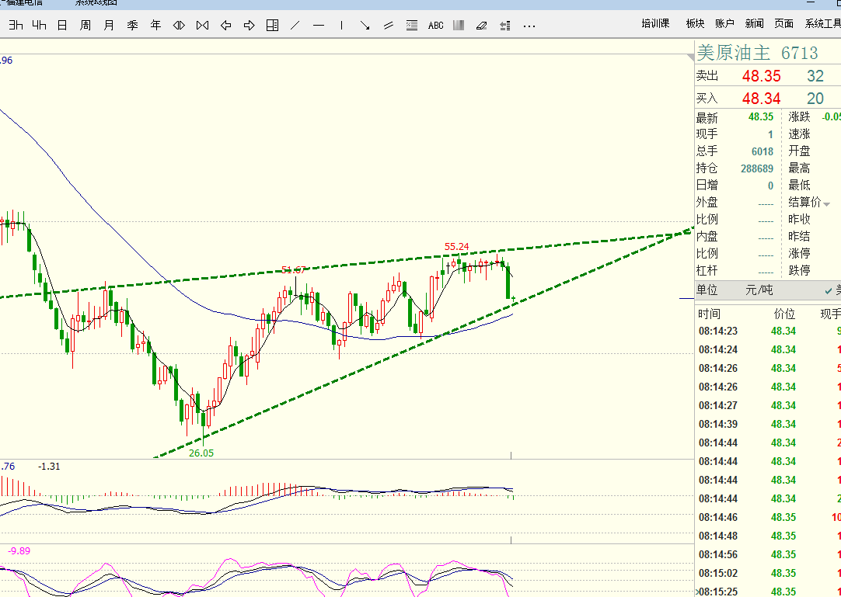Select monthly (月) chart period
This screenshot has height=597, width=841.
coord(109,25)
